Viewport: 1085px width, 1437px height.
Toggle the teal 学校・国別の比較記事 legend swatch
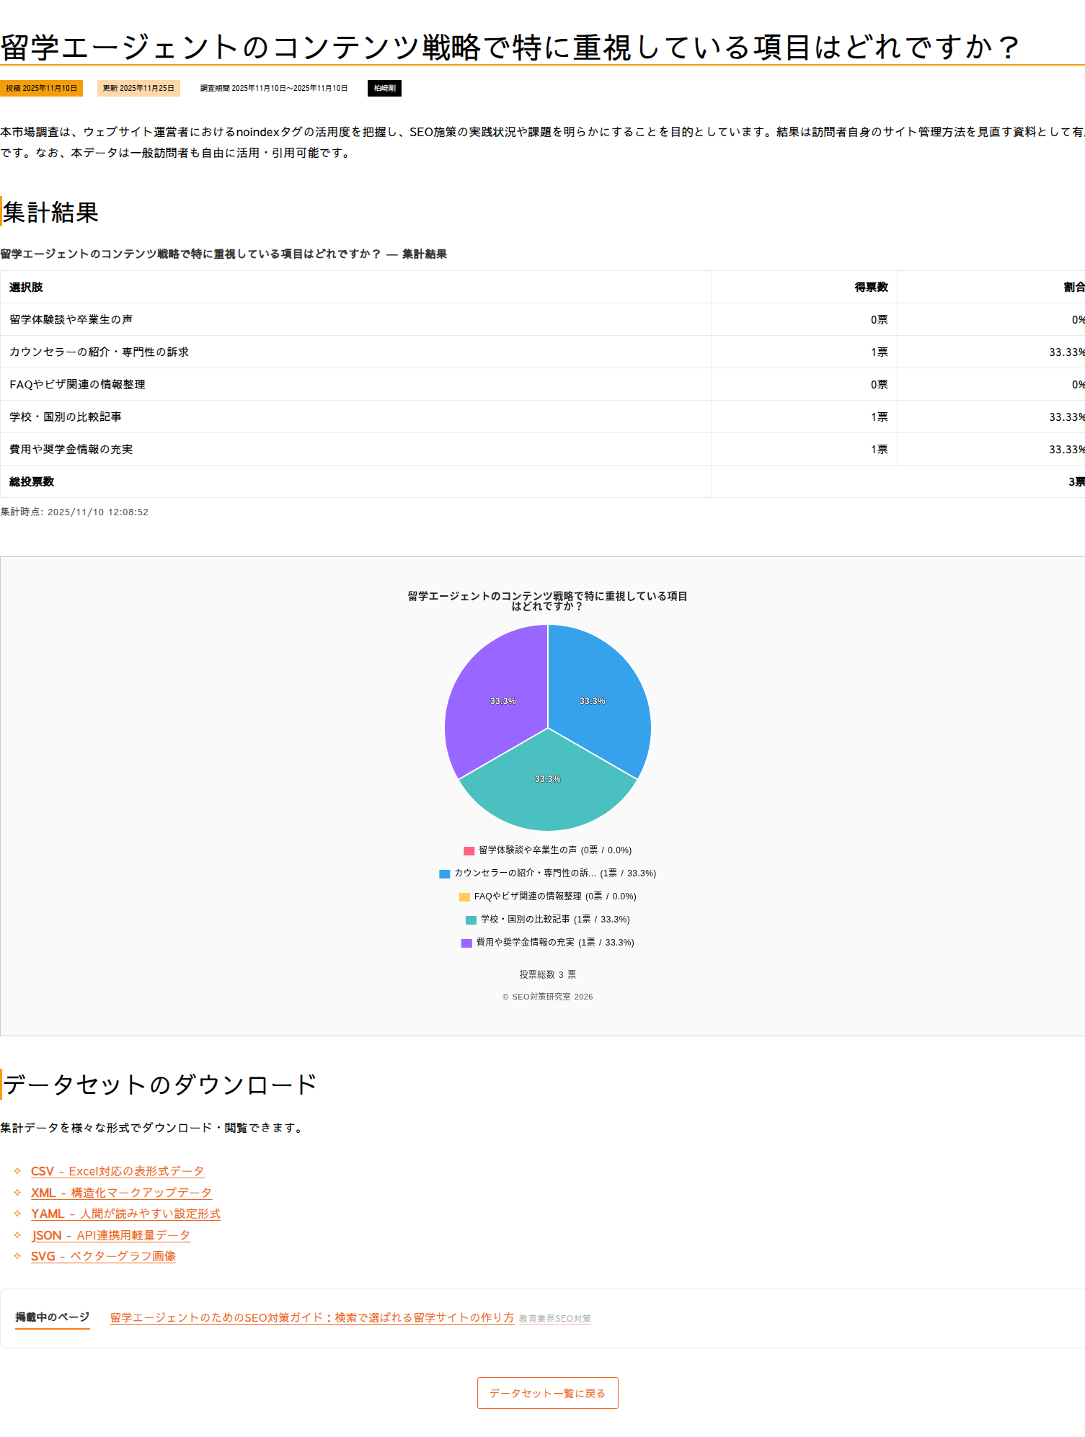point(471,920)
